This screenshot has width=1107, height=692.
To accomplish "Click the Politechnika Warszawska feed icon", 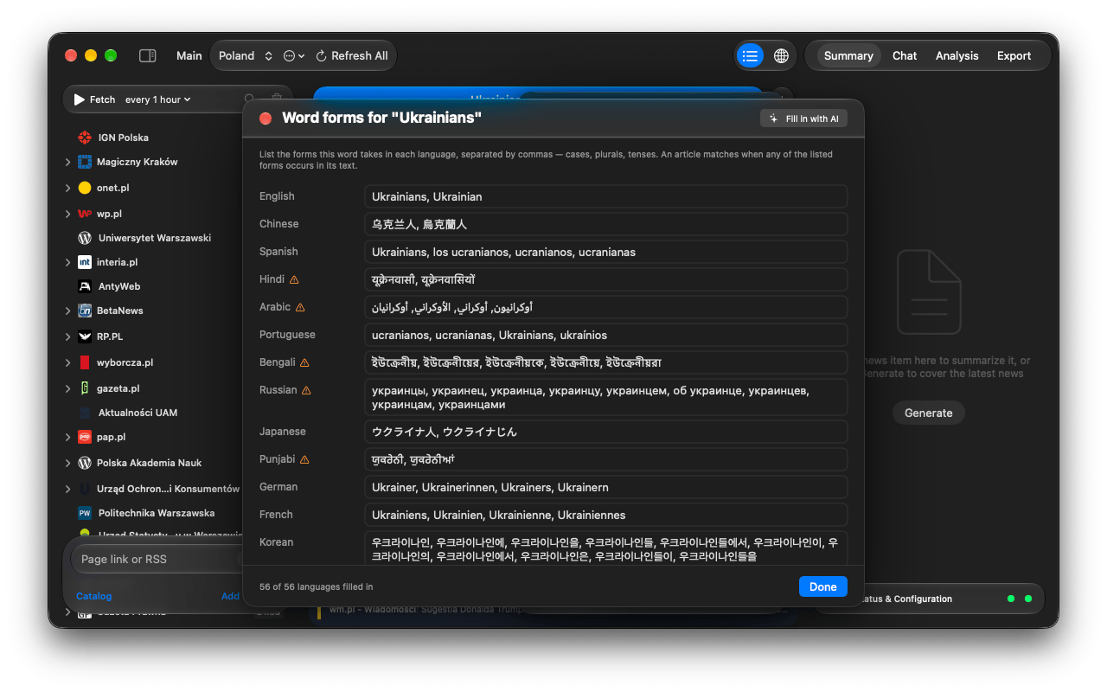I will (85, 513).
